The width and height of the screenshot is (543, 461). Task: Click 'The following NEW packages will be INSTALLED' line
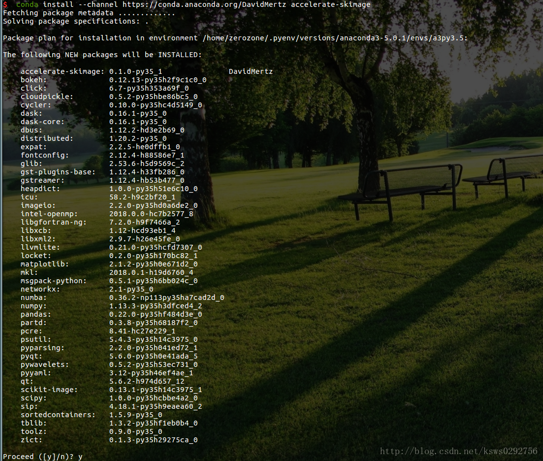tap(102, 55)
